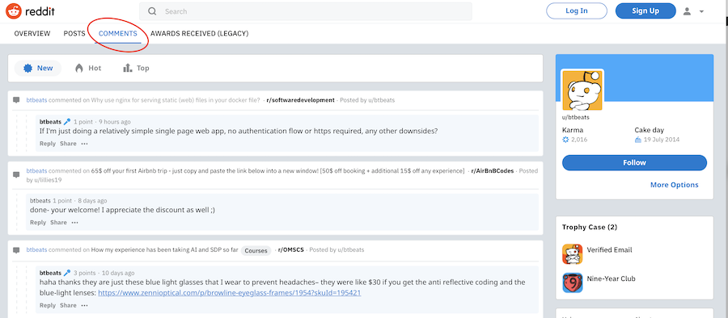Image resolution: width=728 pixels, height=318 pixels.
Task: Select the Comments tab
Action: coord(118,33)
